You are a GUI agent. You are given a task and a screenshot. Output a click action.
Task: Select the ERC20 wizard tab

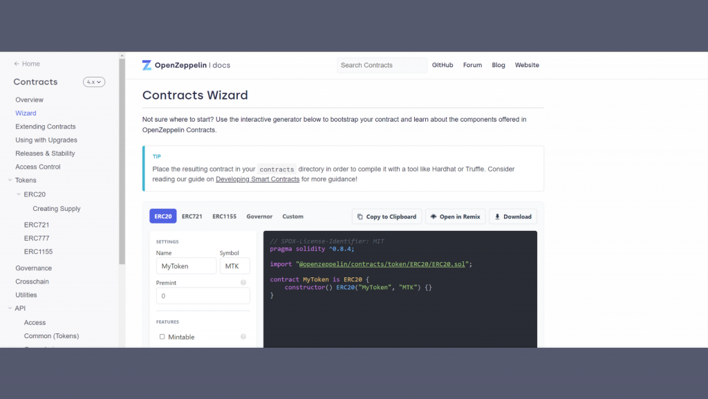[x=163, y=216]
